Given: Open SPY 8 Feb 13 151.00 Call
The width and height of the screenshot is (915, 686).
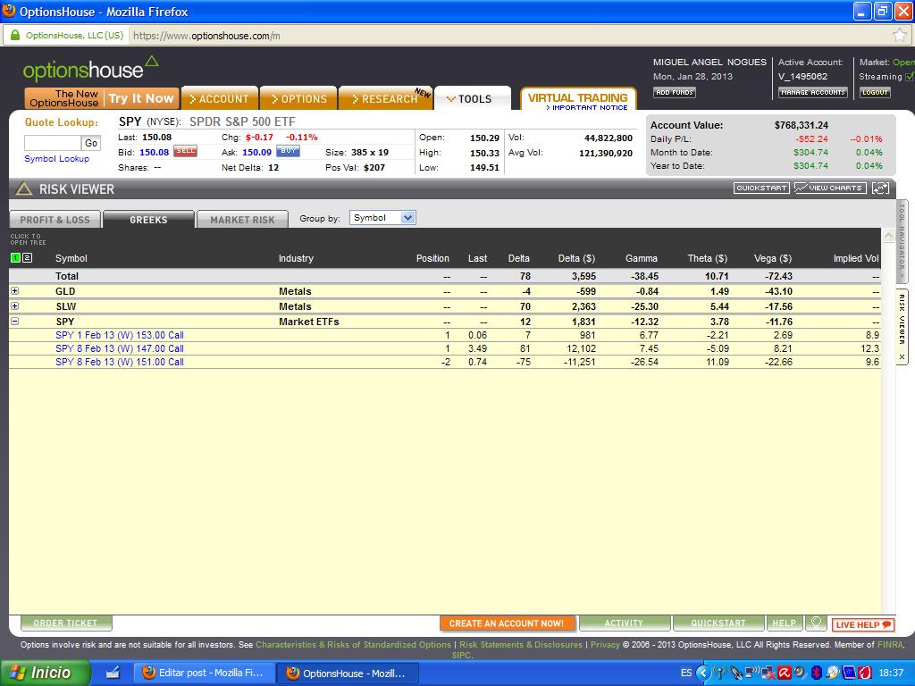Looking at the screenshot, I should pos(120,362).
